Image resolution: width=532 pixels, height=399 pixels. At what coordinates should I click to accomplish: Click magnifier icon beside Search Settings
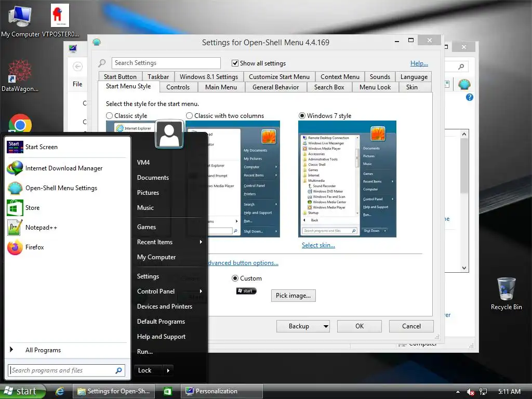[102, 63]
